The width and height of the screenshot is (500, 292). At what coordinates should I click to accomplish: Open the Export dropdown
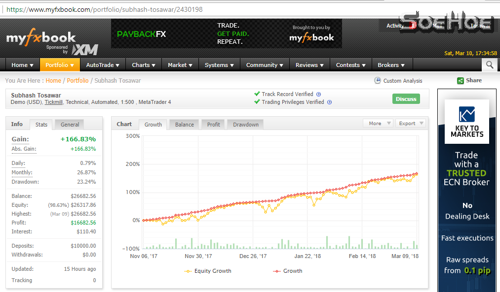(411, 123)
